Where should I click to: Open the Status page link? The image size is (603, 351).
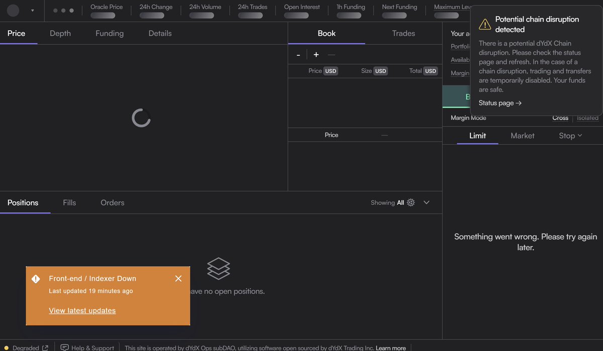click(x=500, y=103)
